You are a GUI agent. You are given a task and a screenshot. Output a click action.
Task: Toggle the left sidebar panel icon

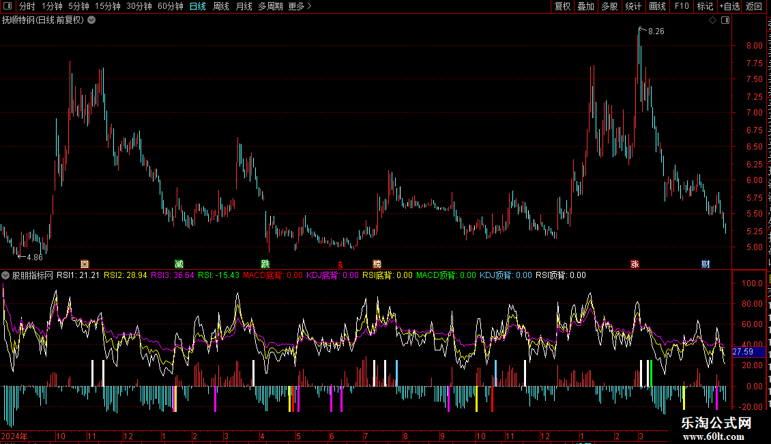pos(8,6)
